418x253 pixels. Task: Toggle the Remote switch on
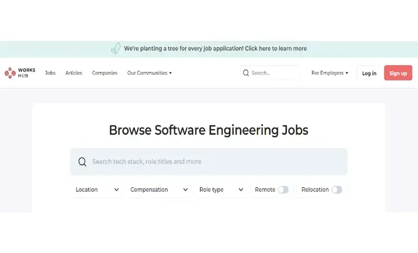click(283, 190)
